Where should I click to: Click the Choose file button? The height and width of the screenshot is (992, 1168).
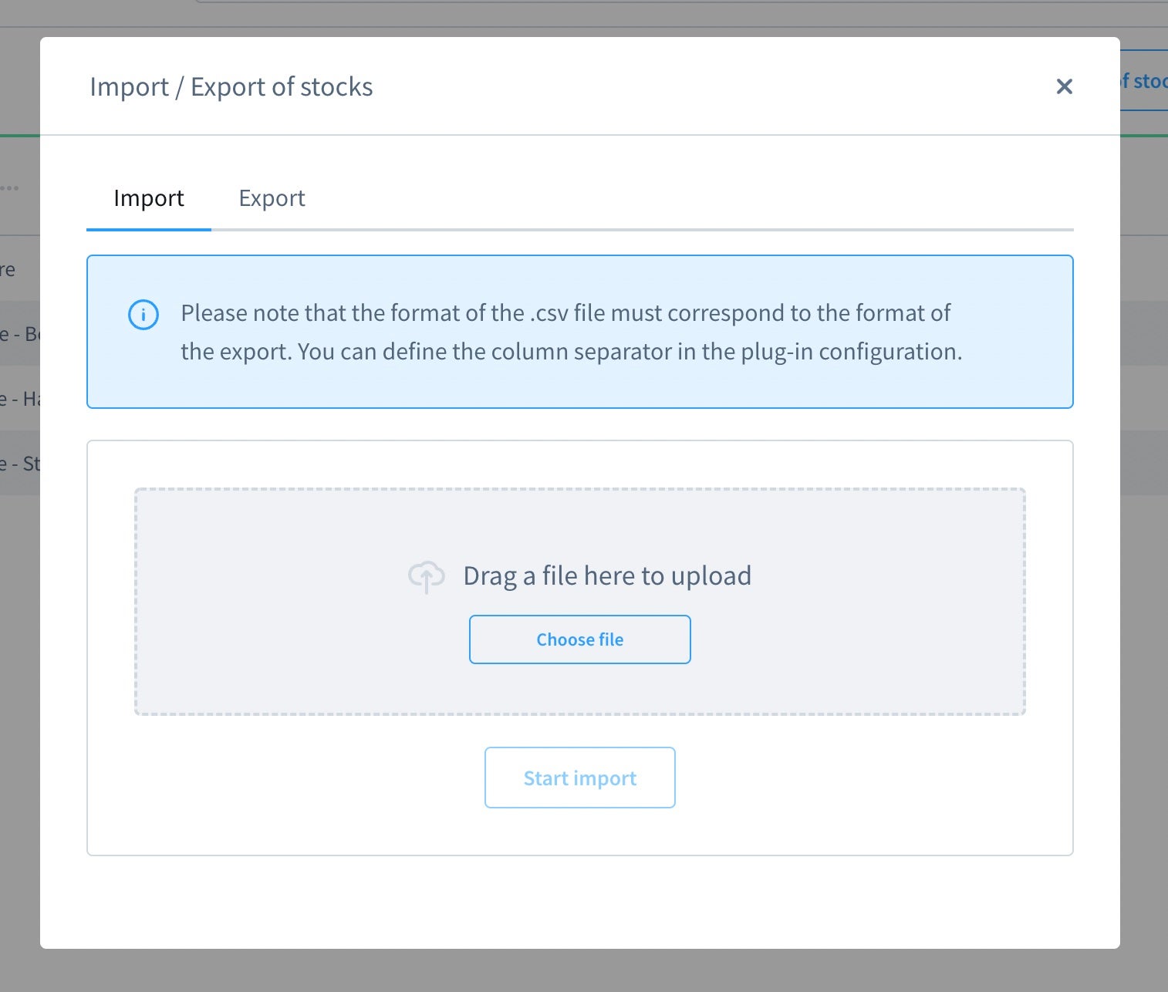click(580, 639)
